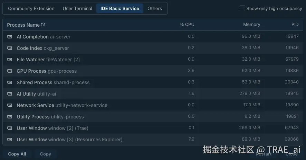The width and height of the screenshot is (306, 160).
Task: Click the AI Utility process icon
Action: click(x=10, y=94)
